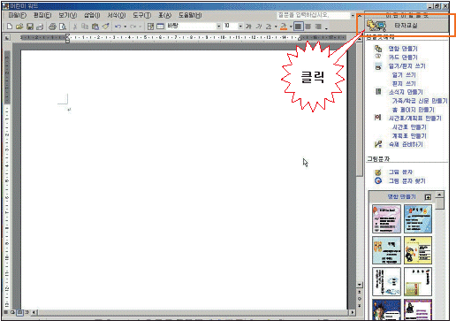
Task: Click the underlined 가 font color swatch
Action: click(284, 27)
